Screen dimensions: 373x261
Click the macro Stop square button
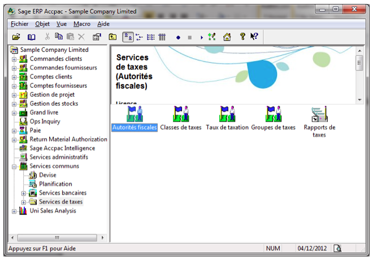pos(189,37)
